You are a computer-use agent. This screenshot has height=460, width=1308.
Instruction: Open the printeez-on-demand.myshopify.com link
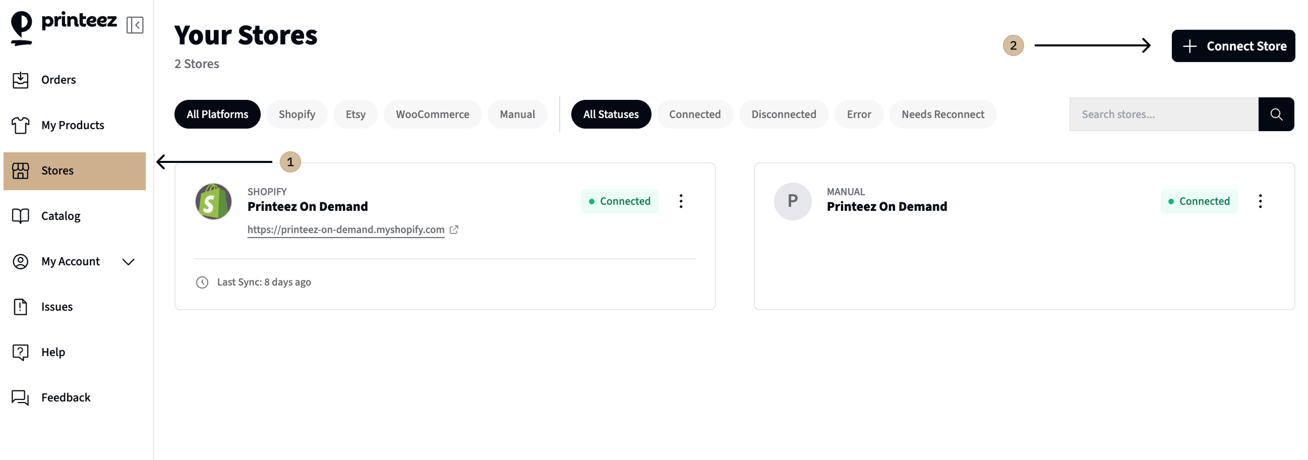click(x=346, y=229)
